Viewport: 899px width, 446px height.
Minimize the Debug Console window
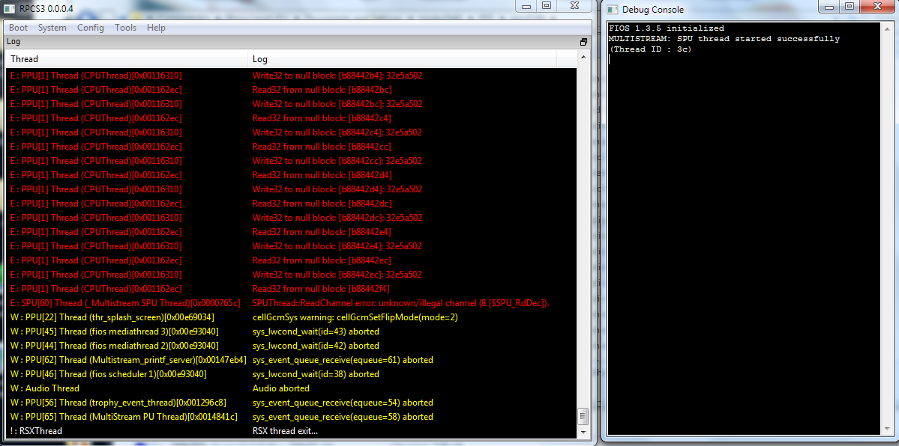(829, 6)
